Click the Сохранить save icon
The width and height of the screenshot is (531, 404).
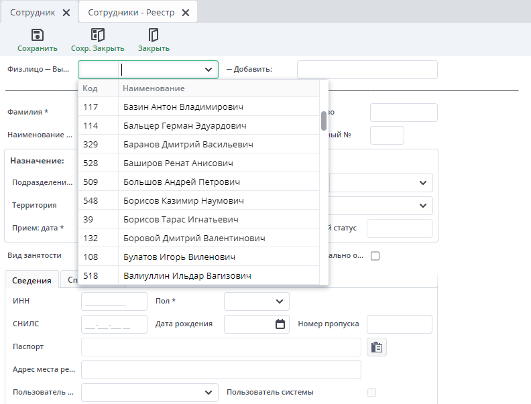[38, 35]
